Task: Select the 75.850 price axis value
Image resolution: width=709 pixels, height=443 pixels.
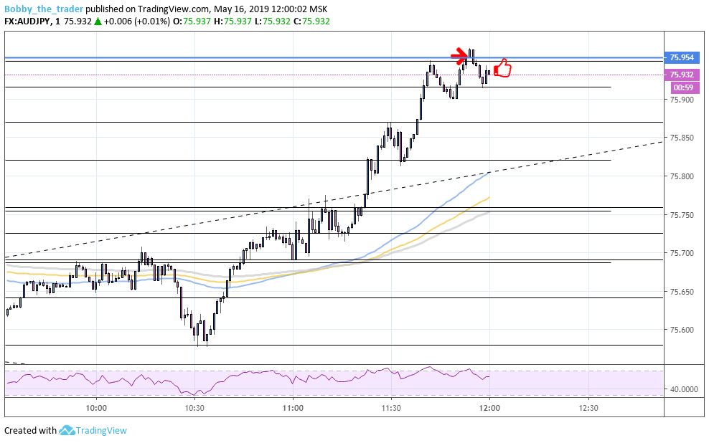Action: point(682,138)
